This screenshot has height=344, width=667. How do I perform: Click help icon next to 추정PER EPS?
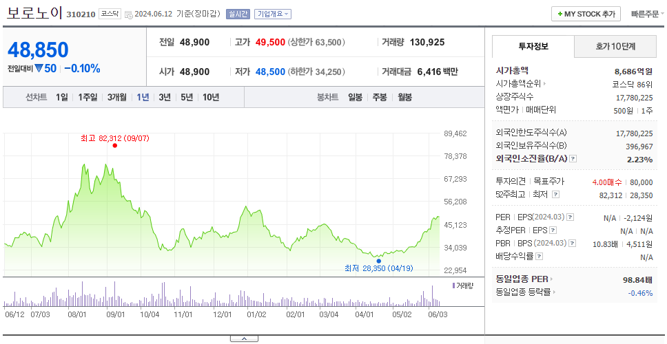[x=553, y=230]
